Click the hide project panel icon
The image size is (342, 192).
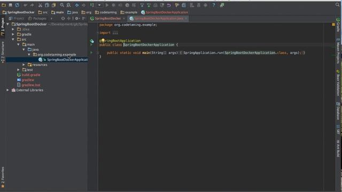coord(84,19)
